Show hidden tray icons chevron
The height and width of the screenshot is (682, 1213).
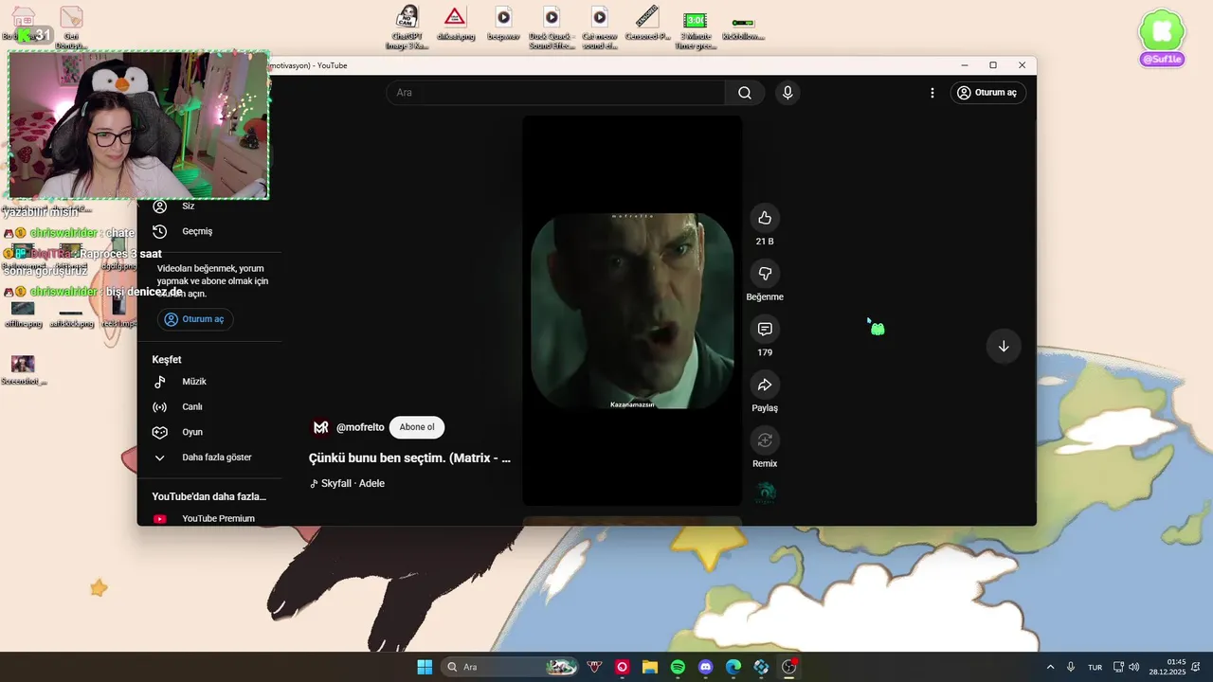tap(1050, 667)
